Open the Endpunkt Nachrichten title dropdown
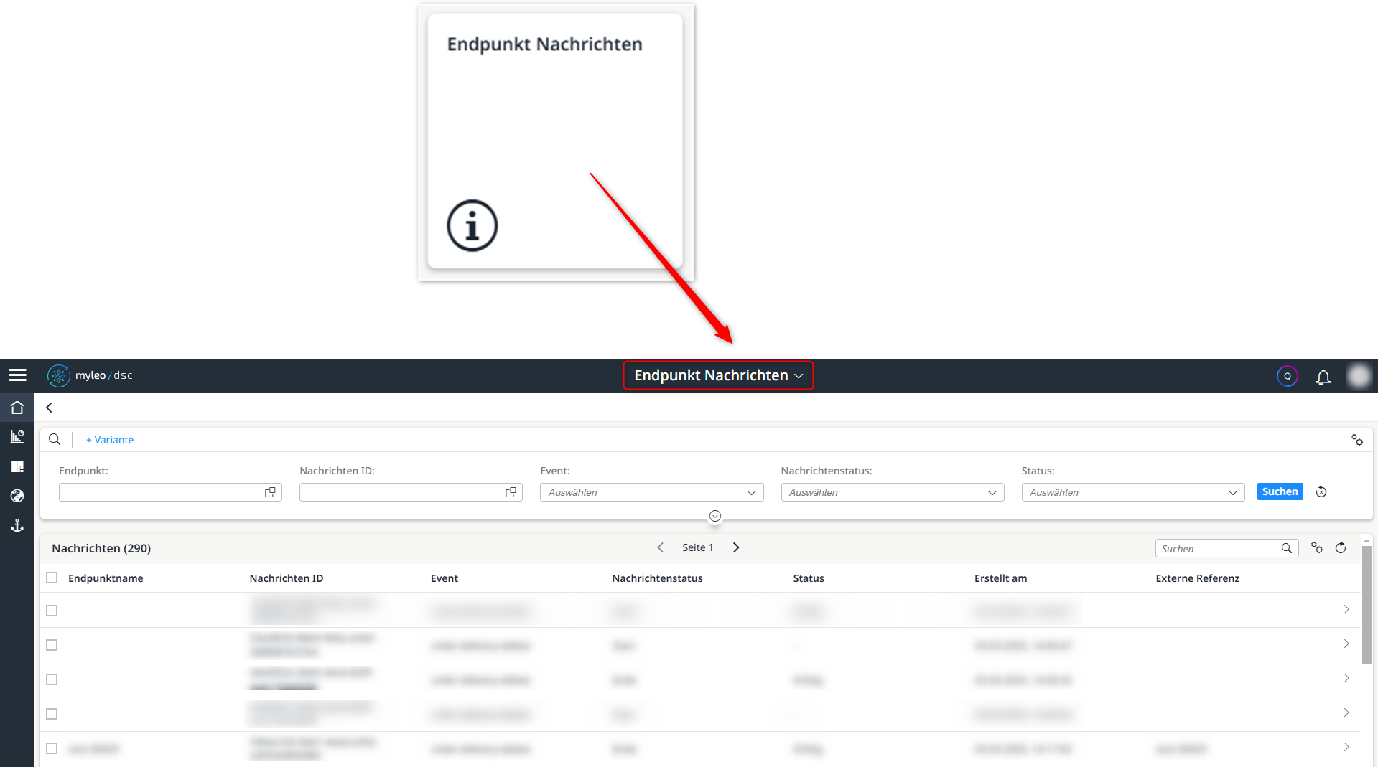 [x=717, y=375]
